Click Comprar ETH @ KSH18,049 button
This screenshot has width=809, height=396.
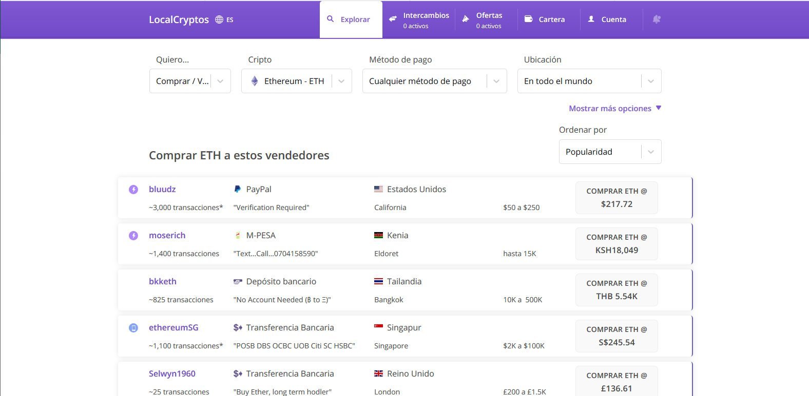coord(617,244)
